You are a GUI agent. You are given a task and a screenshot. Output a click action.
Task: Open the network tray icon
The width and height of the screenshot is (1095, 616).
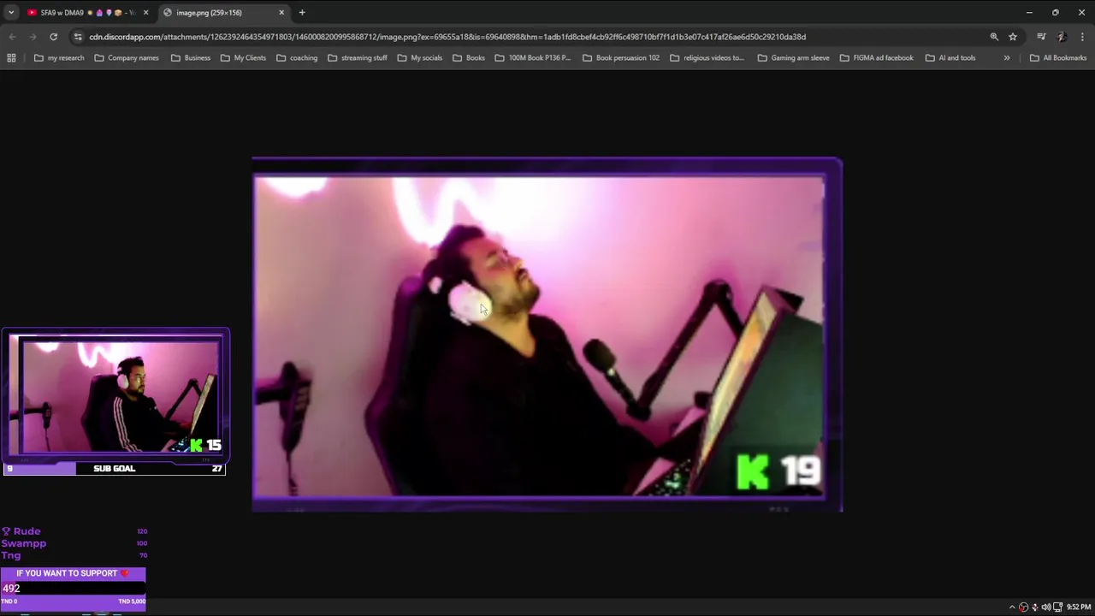pyautogui.click(x=1057, y=607)
